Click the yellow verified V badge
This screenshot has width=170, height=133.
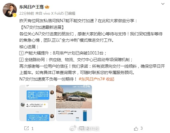(x=15, y=15)
